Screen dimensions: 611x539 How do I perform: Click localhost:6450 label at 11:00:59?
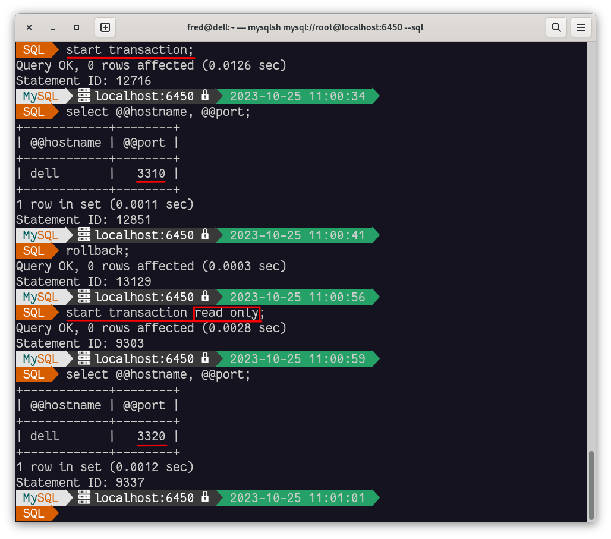[x=143, y=358]
